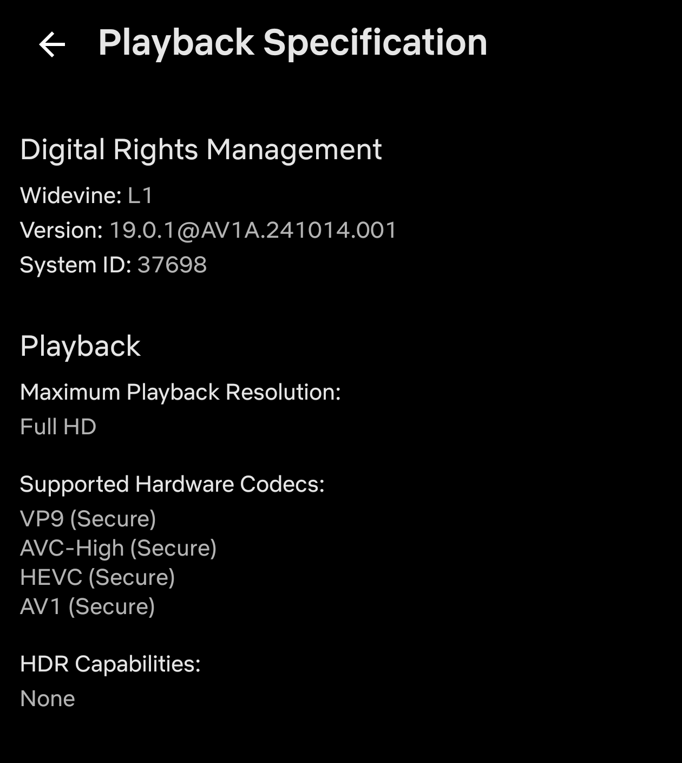Tap the Full HD resolution value
The image size is (682, 763).
point(58,427)
